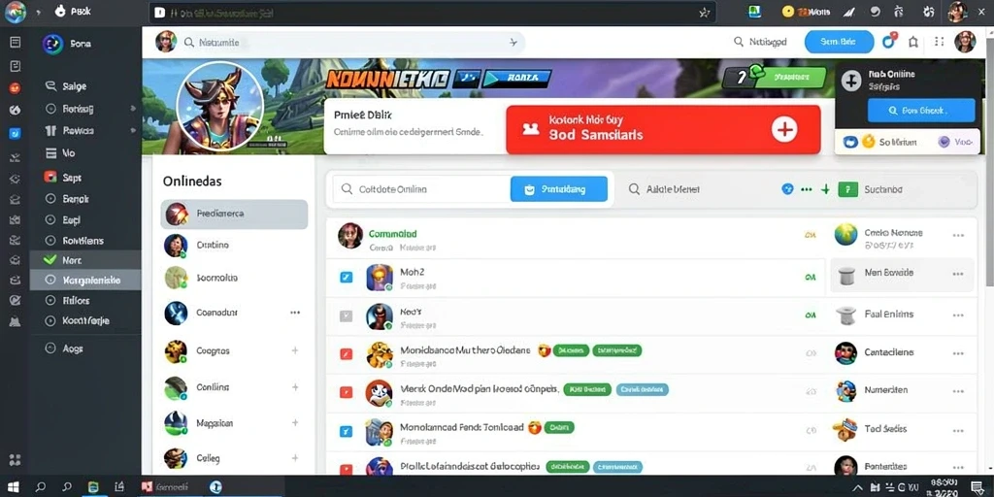
Task: Click the blue Sem Bnic button
Action: (839, 42)
